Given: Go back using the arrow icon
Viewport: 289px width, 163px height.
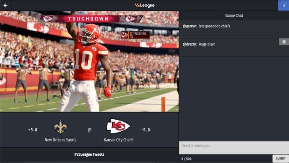Looking at the screenshot, I should (5, 6).
